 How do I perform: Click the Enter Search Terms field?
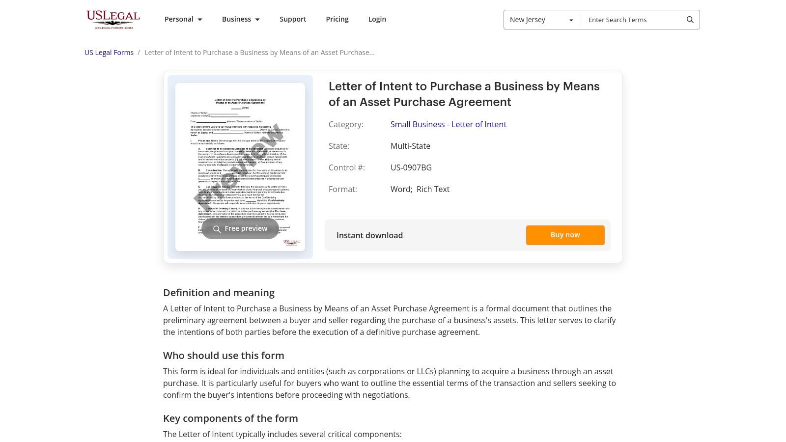634,20
